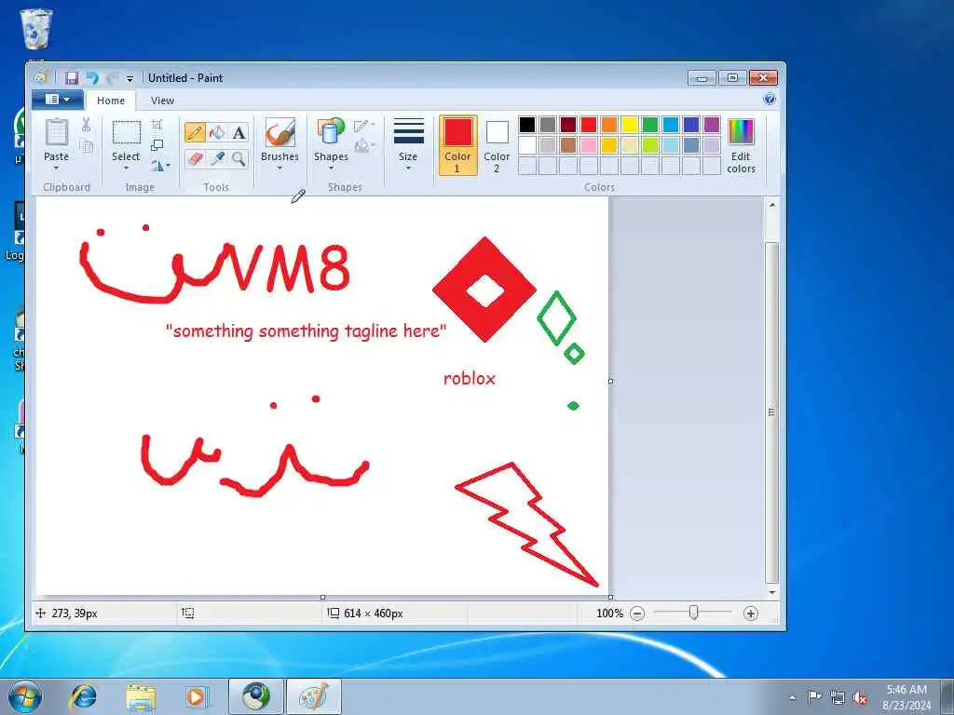Screen dimensions: 954x715
Task: Click the zoom out minus button
Action: coord(637,614)
